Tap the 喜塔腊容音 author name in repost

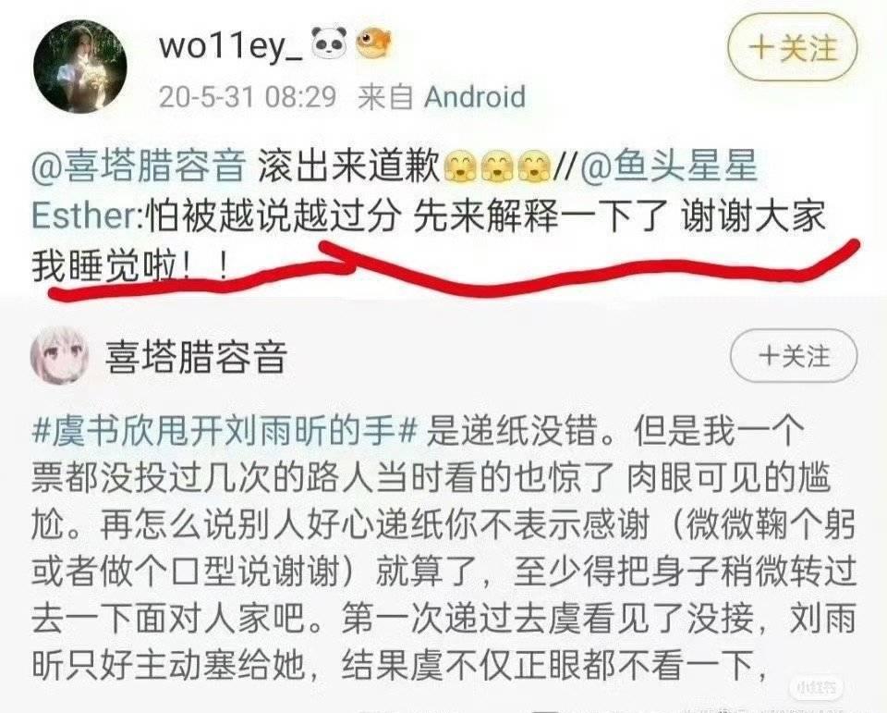click(x=196, y=357)
